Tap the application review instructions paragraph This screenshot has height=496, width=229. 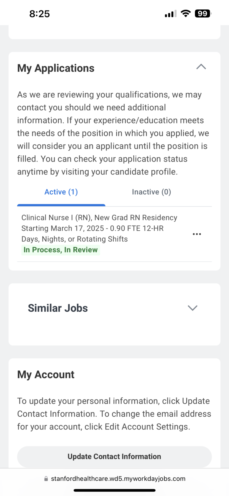(113, 133)
